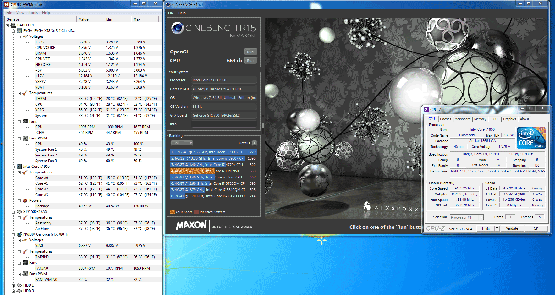Click the Info text field in Cinebench
This screenshot has width=555, height=295.
tap(224, 124)
